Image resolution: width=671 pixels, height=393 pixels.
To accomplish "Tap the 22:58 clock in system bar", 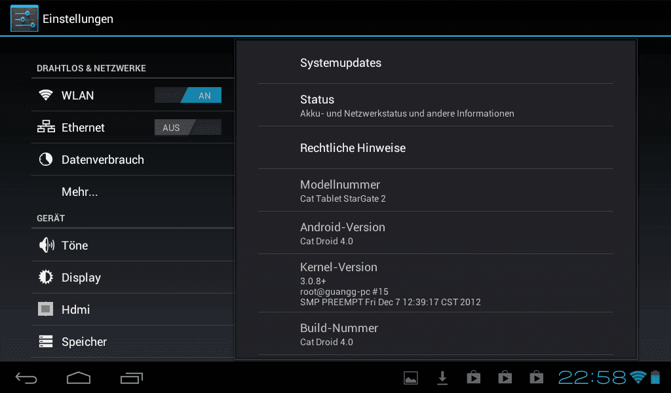I will tap(592, 377).
